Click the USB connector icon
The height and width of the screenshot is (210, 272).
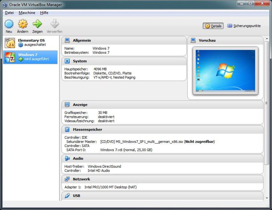click(67, 196)
